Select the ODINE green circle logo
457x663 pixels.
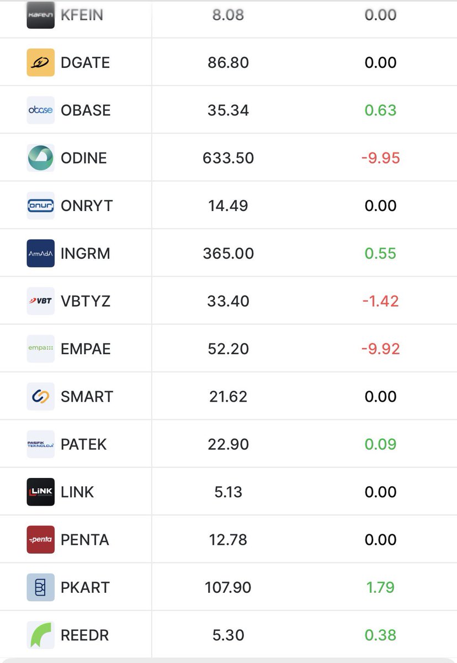click(41, 158)
